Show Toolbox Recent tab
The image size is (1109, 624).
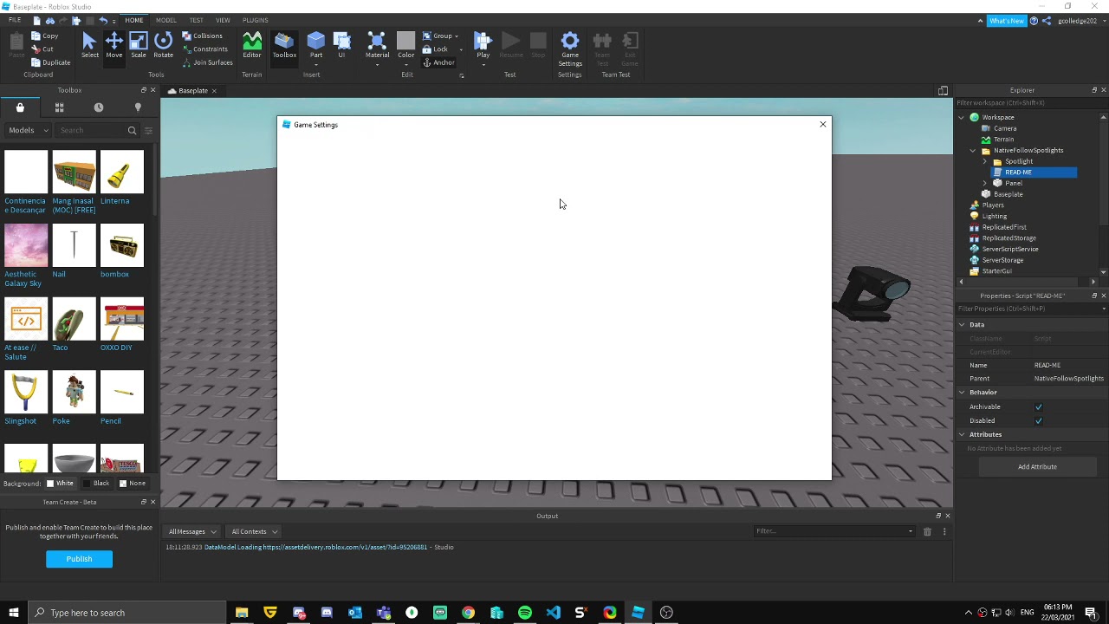click(99, 107)
